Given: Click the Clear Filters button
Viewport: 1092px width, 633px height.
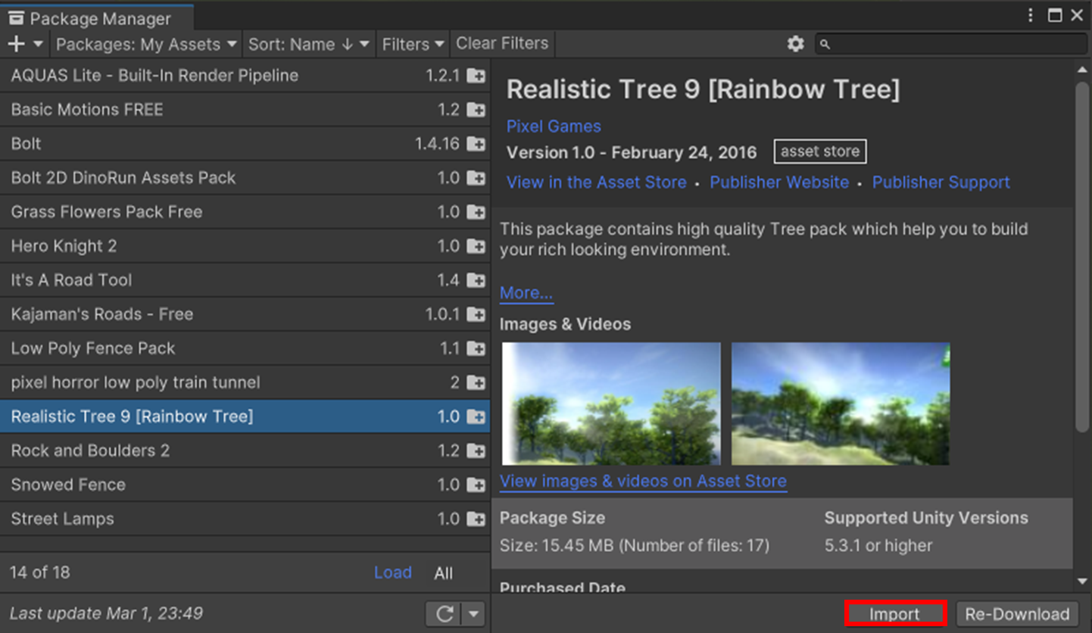Looking at the screenshot, I should 502,43.
